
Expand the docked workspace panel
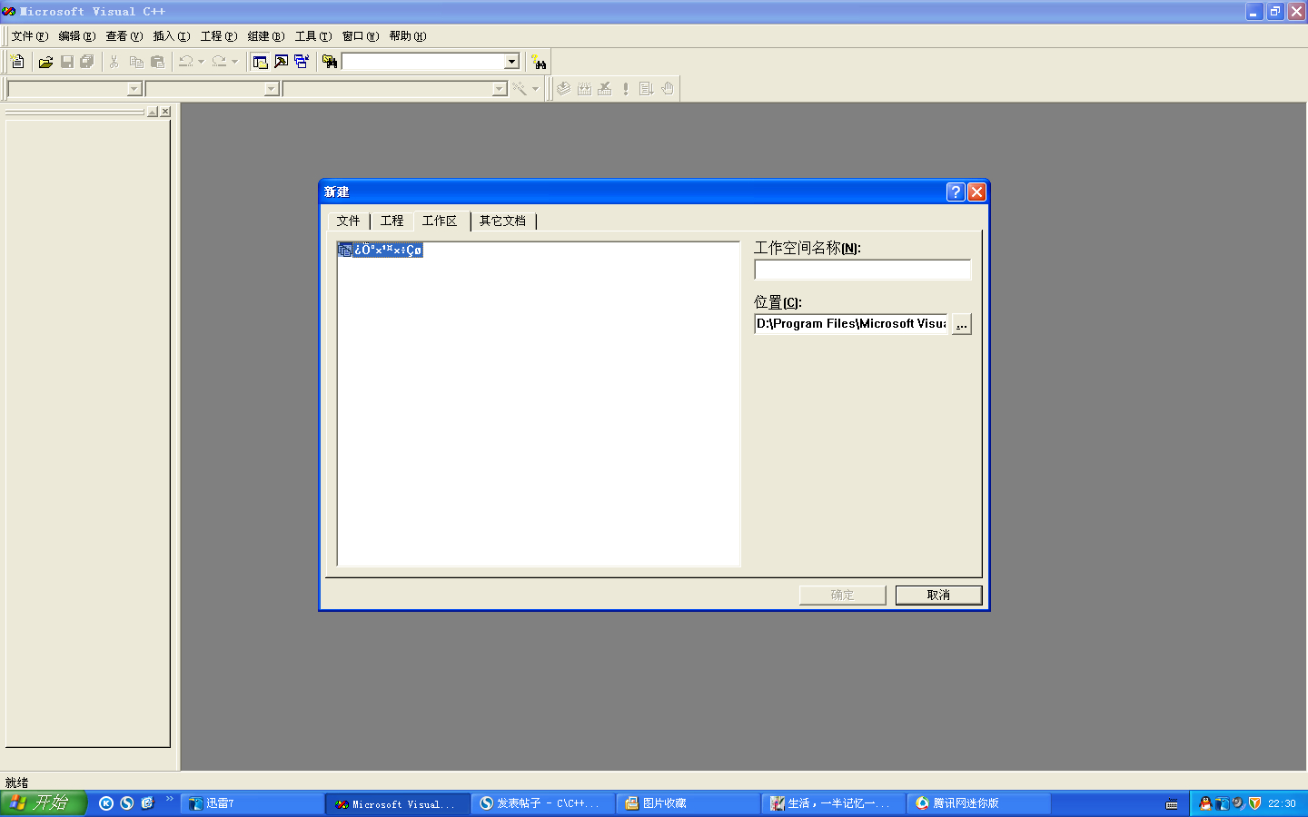coord(153,112)
